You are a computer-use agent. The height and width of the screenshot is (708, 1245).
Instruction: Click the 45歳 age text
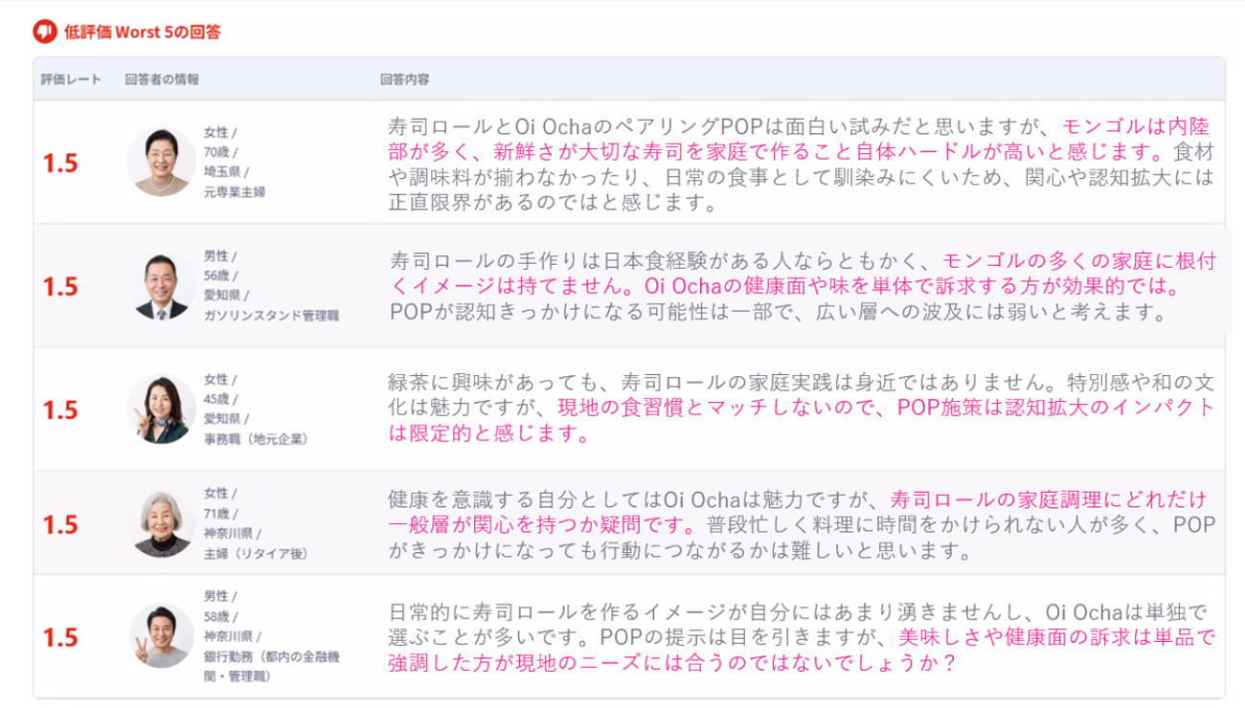(x=220, y=399)
